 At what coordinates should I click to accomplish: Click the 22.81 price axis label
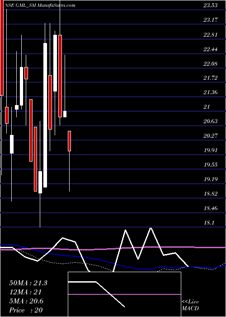point(211,34)
